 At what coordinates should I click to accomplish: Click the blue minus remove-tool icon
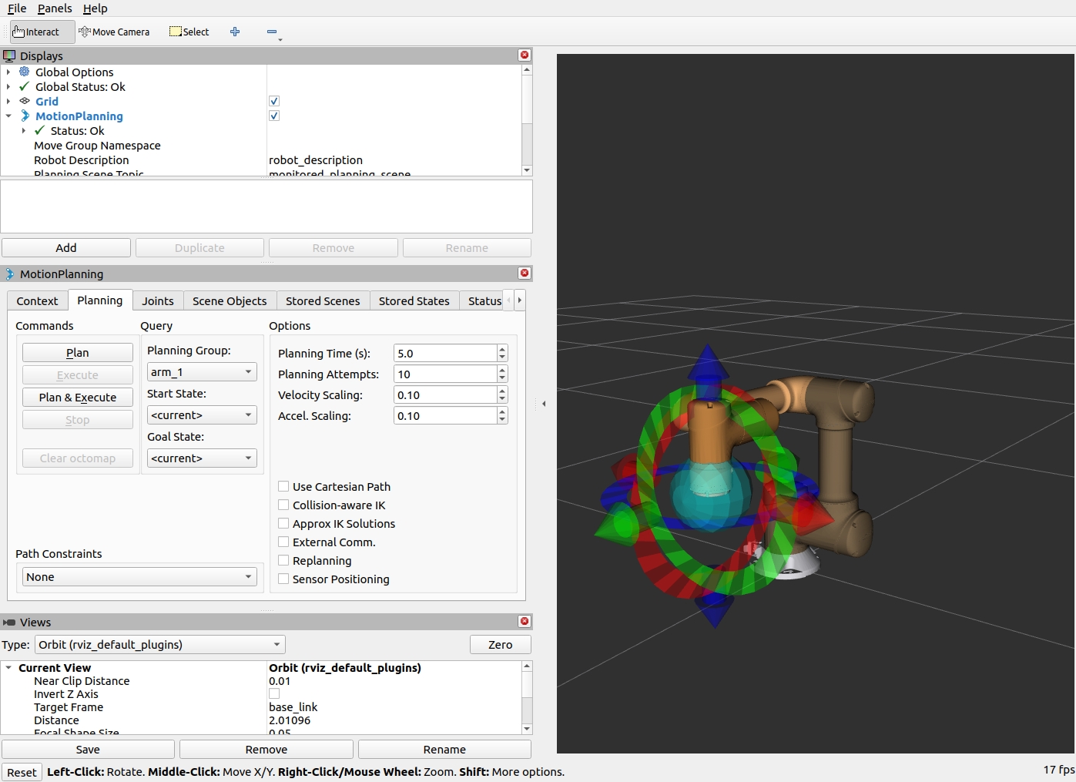[272, 32]
